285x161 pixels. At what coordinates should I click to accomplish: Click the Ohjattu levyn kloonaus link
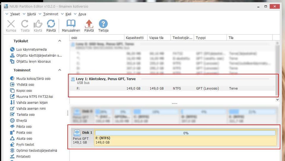pos(34,61)
